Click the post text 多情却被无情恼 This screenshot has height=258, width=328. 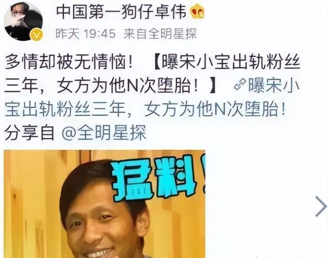(x=69, y=62)
